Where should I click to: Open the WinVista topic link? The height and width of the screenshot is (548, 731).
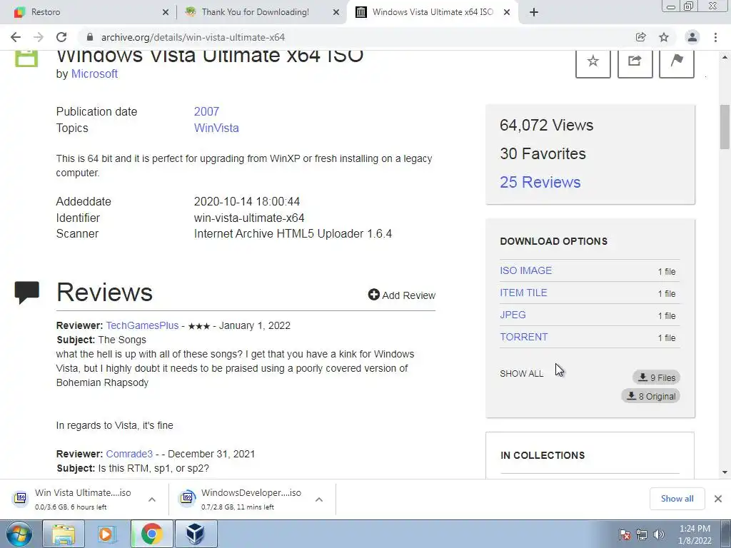(216, 128)
